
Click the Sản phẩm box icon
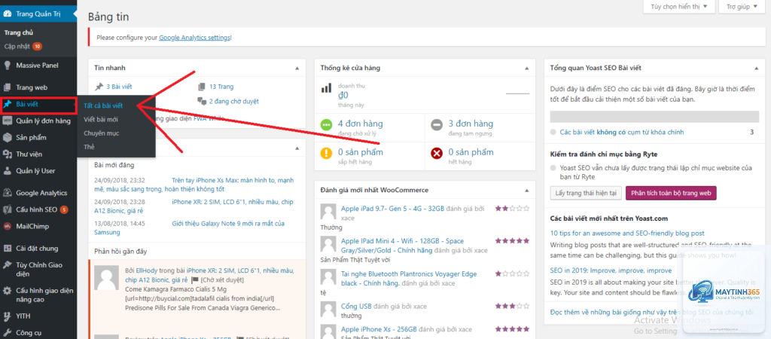tap(8, 137)
